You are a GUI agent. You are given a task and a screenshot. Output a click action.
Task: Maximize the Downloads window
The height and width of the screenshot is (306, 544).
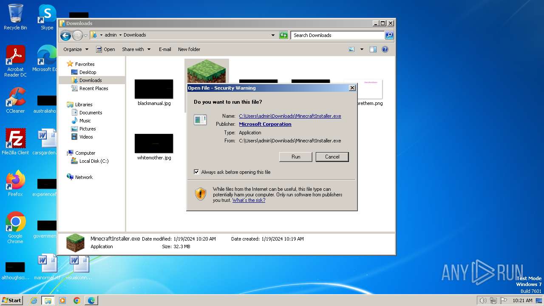382,23
